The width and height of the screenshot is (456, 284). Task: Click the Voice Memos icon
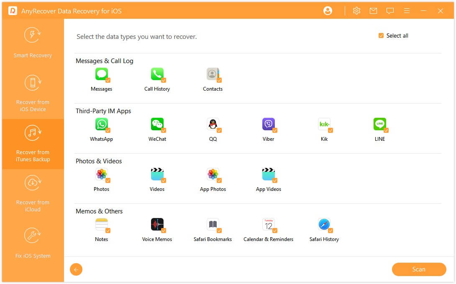pyautogui.click(x=157, y=225)
